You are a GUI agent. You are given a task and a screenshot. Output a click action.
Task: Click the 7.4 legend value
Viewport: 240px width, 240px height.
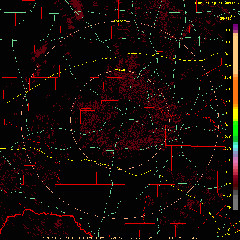(228, 66)
